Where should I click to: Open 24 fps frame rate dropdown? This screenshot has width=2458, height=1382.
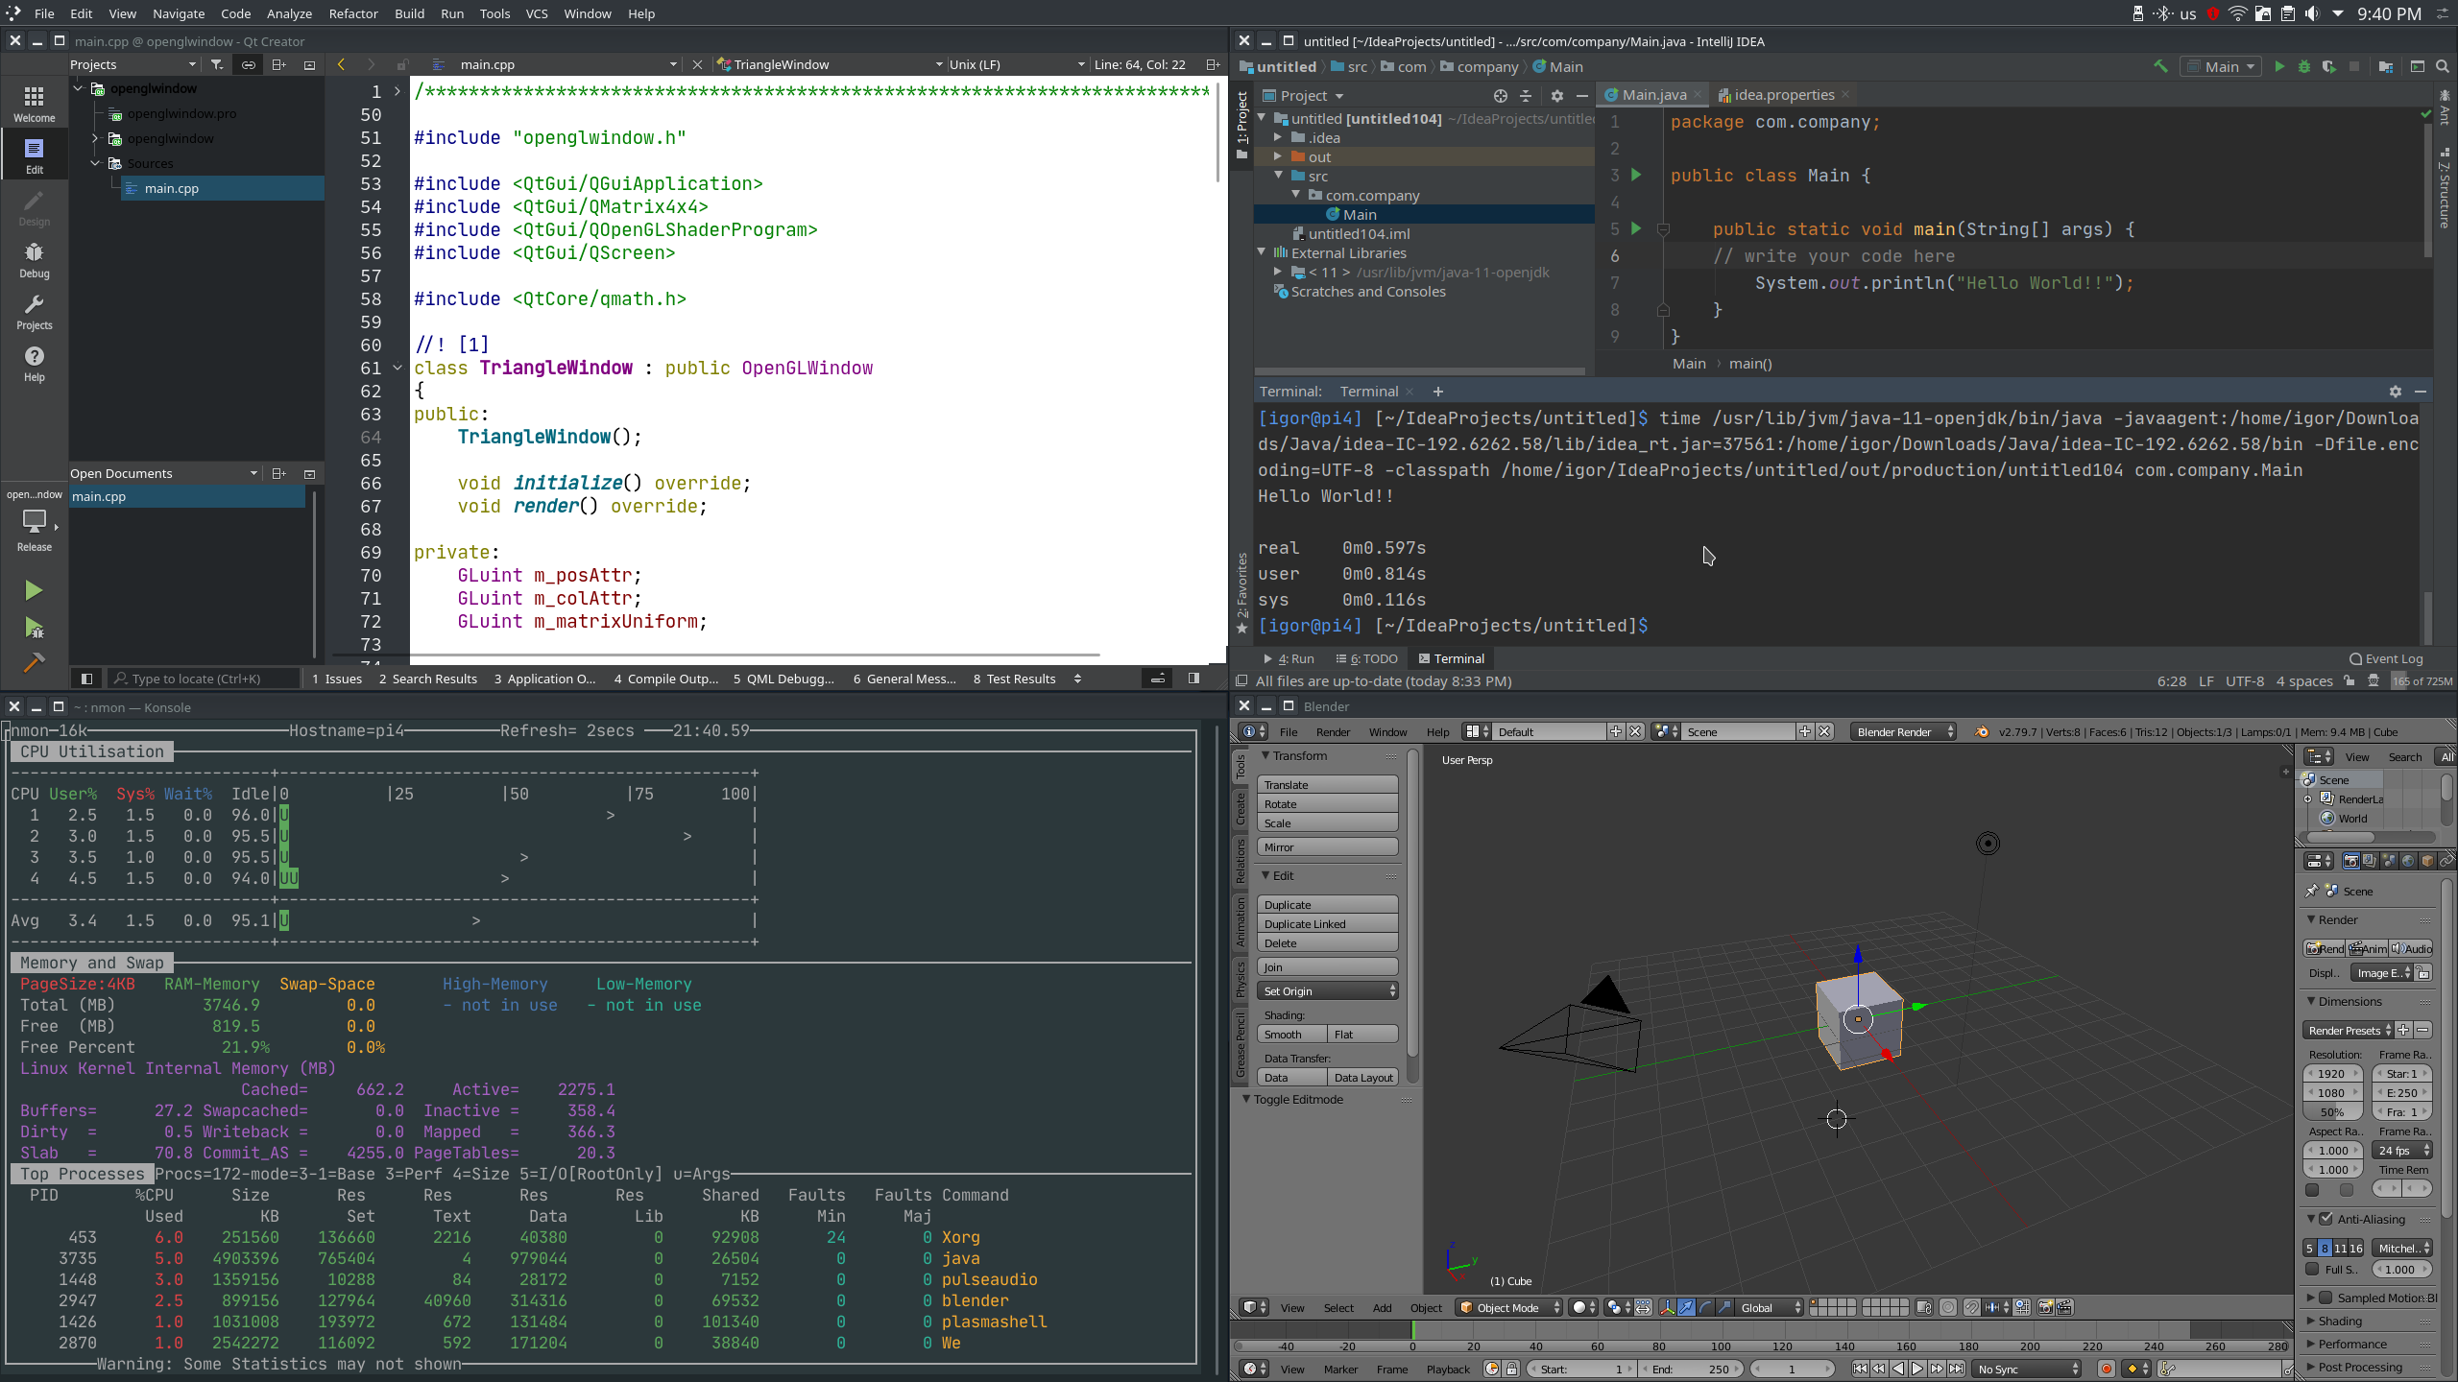coord(2402,1150)
